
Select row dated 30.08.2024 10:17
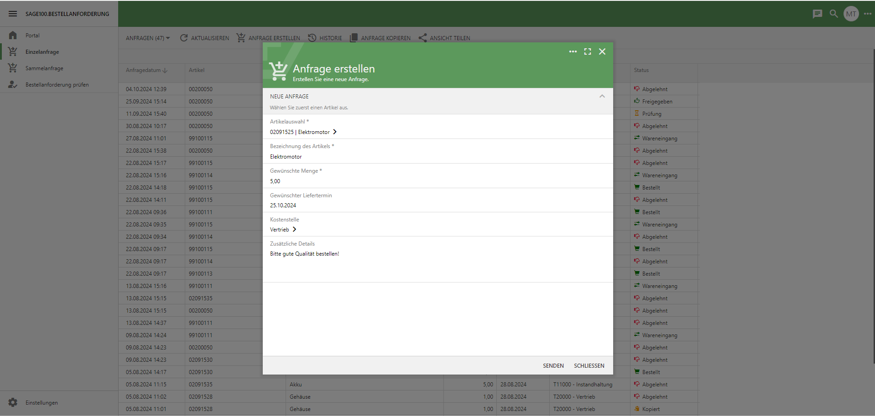tap(146, 126)
